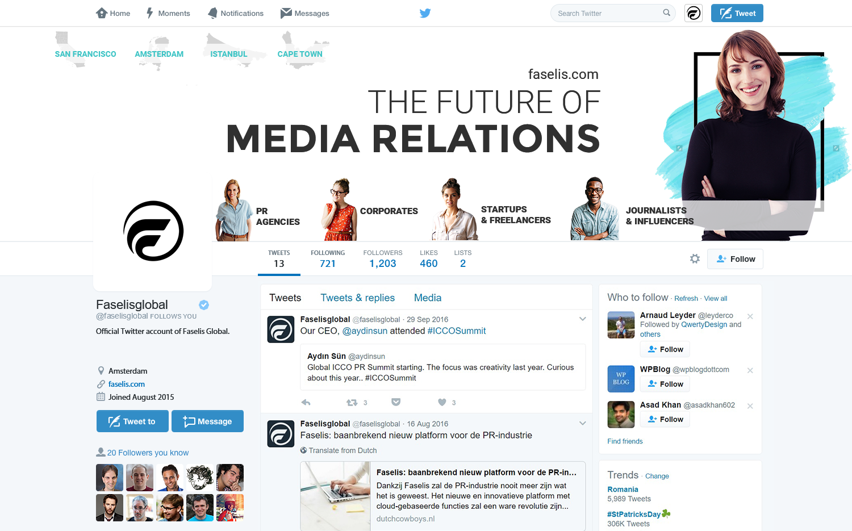852x531 pixels.
Task: Click the blue Tweet button in the top bar
Action: coord(737,13)
